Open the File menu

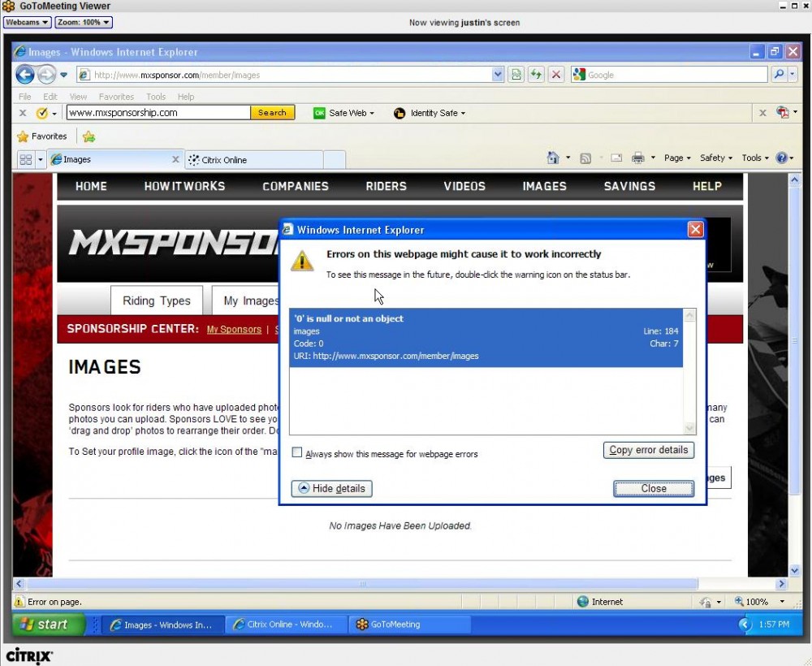pyautogui.click(x=24, y=97)
